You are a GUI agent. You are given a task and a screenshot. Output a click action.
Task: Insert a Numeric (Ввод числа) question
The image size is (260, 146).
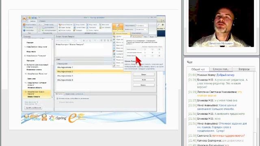pos(92,25)
